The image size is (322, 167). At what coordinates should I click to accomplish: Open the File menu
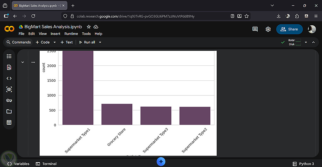(21, 34)
